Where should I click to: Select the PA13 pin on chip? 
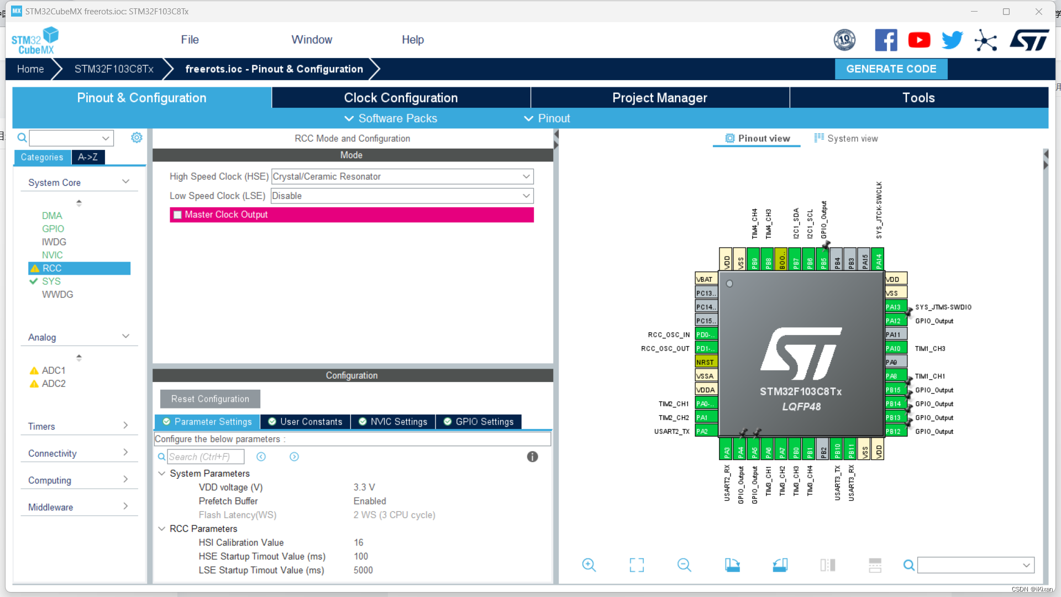(x=895, y=307)
